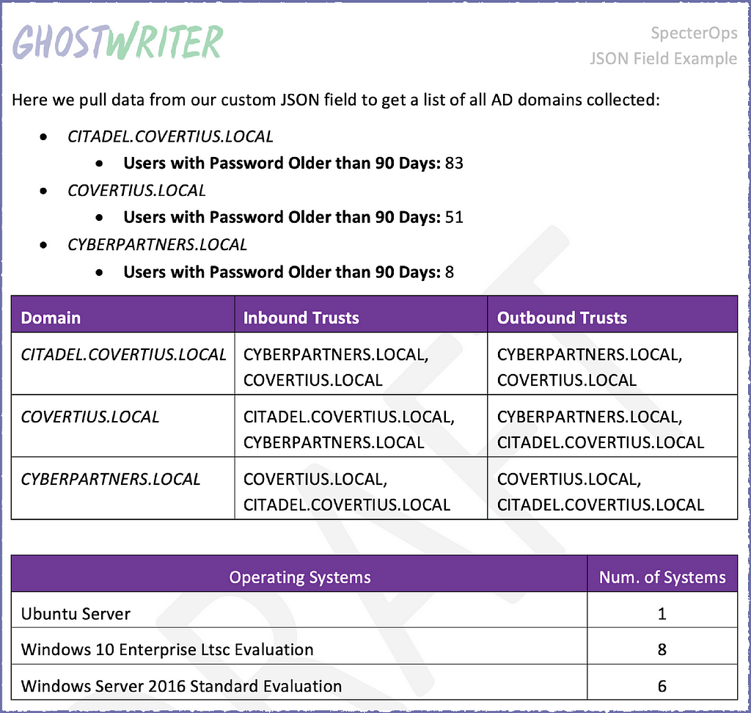
Task: Click the 'Num. of Systems' table header
Action: (662, 574)
